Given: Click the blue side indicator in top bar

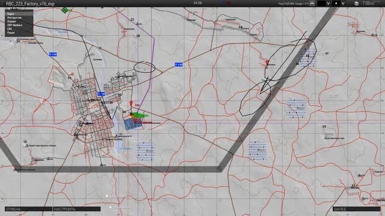Looking at the screenshot, I should click(x=223, y=3).
